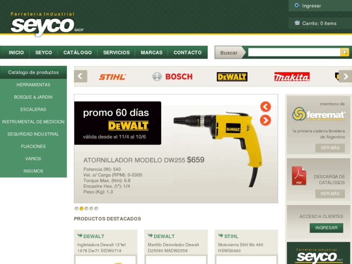Open the SERVICIOS menu item
The height and width of the screenshot is (264, 352).
116,52
